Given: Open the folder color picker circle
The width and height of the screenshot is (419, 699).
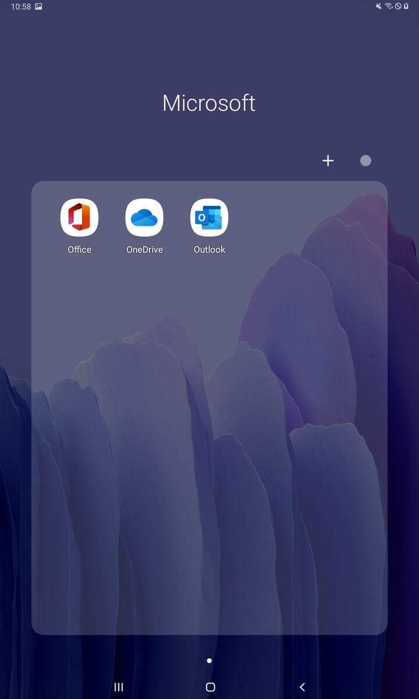Looking at the screenshot, I should (365, 161).
